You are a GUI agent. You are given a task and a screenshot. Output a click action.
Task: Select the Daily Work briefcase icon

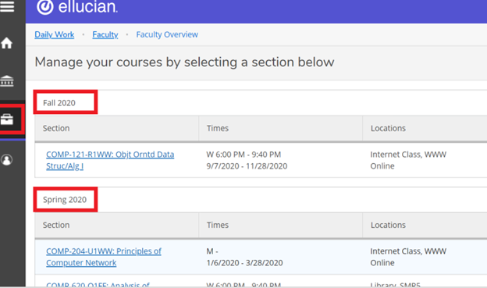(x=7, y=119)
